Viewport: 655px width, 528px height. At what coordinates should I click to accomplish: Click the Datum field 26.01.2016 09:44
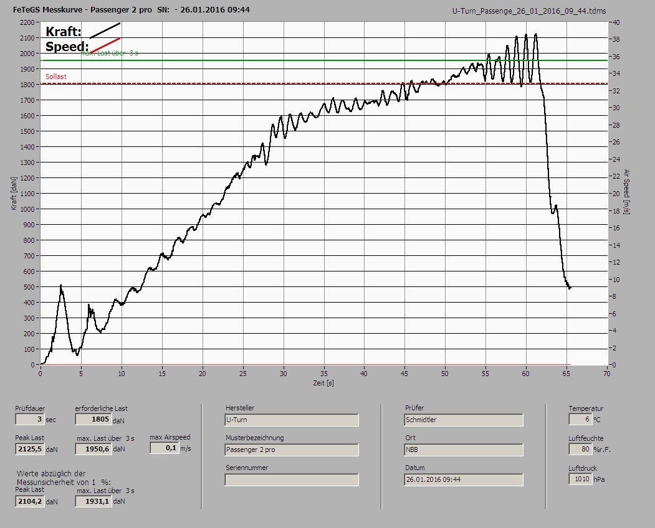tap(463, 479)
